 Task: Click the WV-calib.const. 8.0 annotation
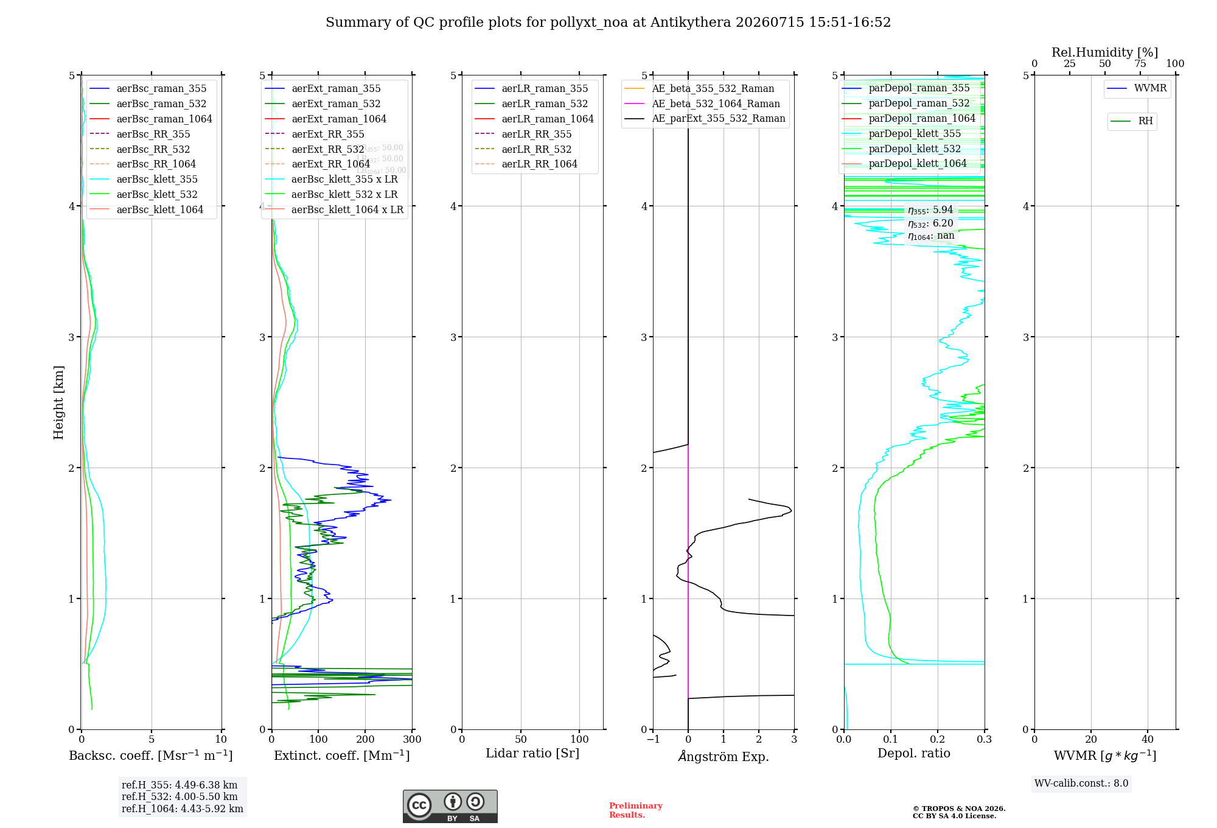1081,784
